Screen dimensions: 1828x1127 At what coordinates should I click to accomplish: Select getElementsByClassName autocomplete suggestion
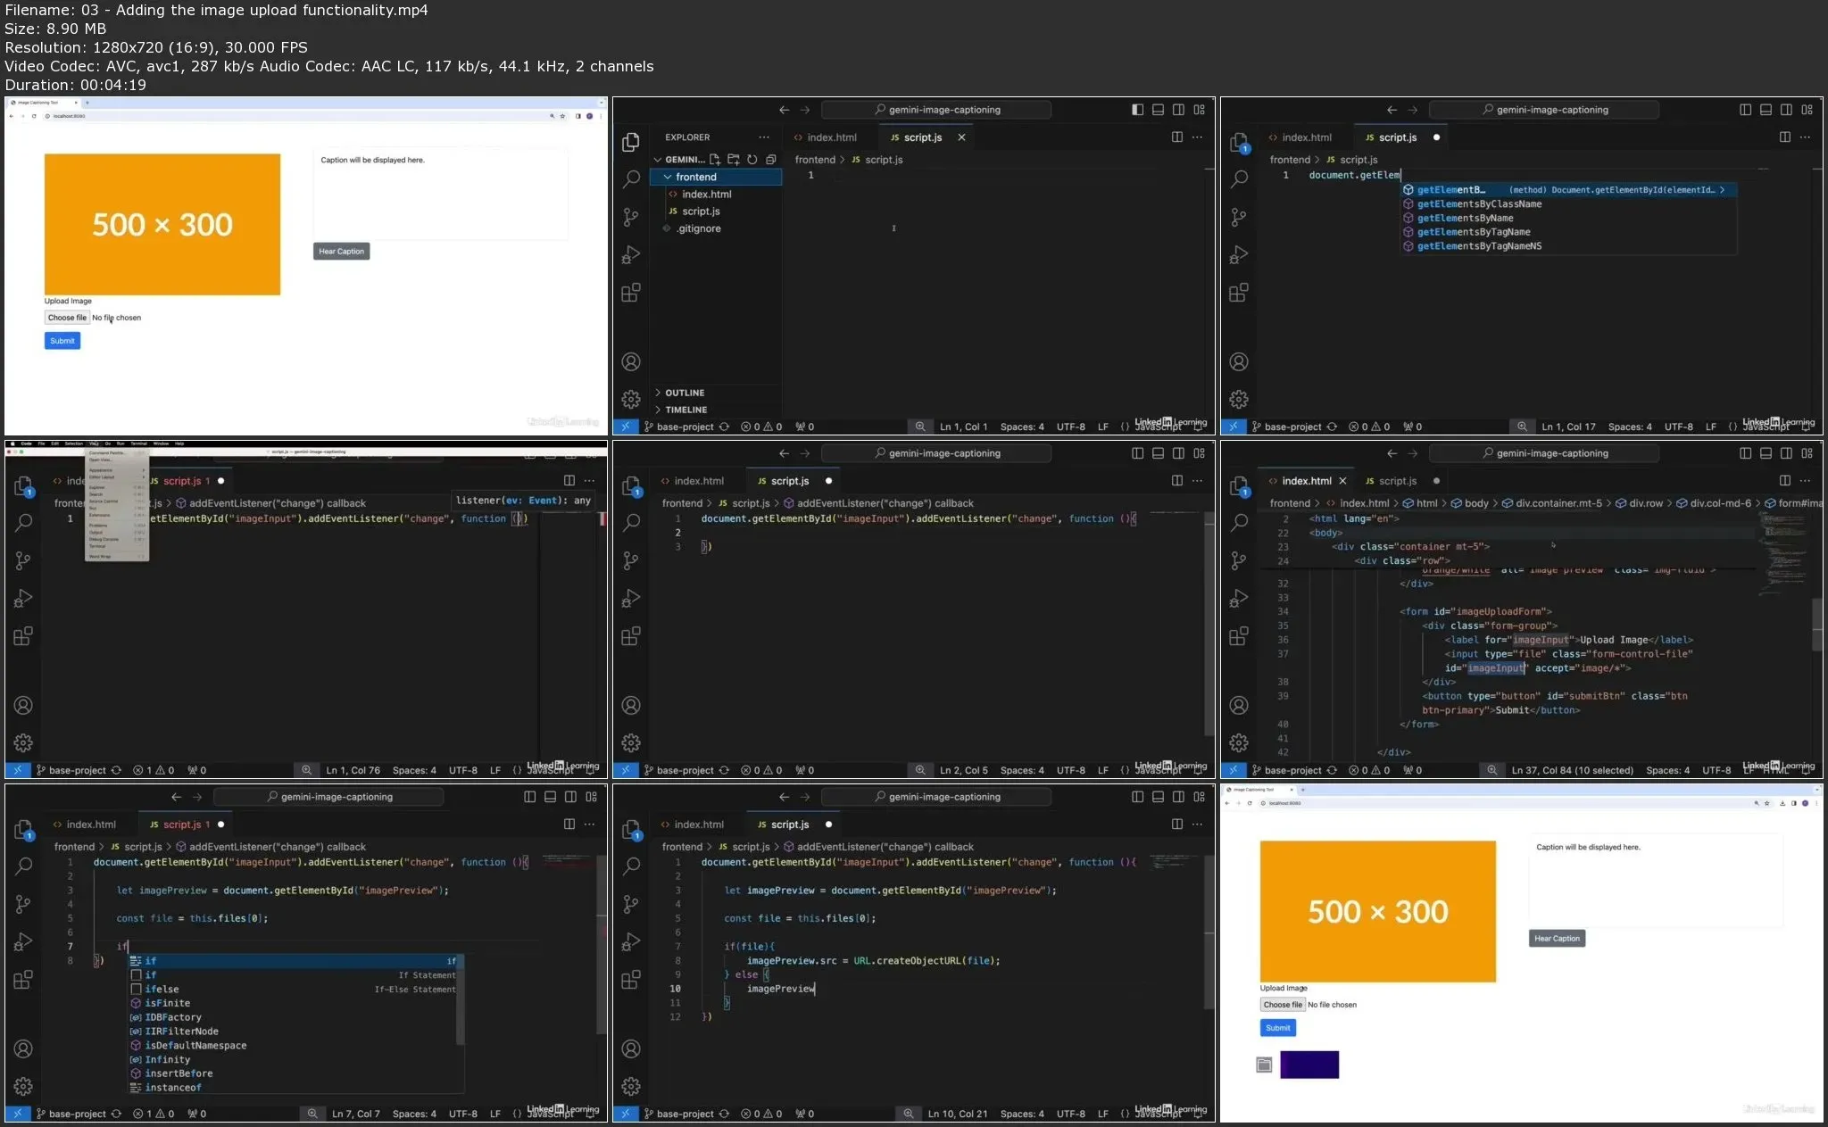point(1479,204)
